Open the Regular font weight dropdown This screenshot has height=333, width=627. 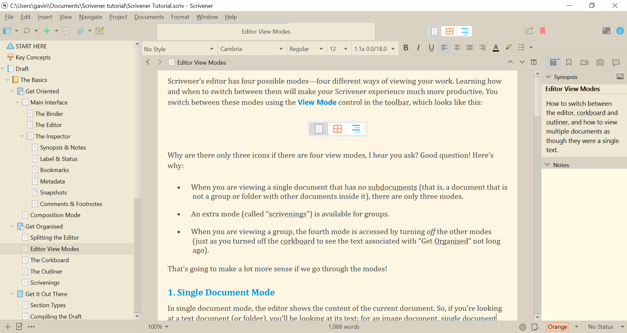306,49
